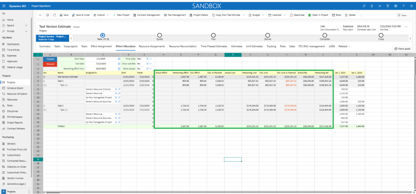Click the red Discard button
Image resolution: width=416 pixels, height=194 pixels.
tap(50, 64)
